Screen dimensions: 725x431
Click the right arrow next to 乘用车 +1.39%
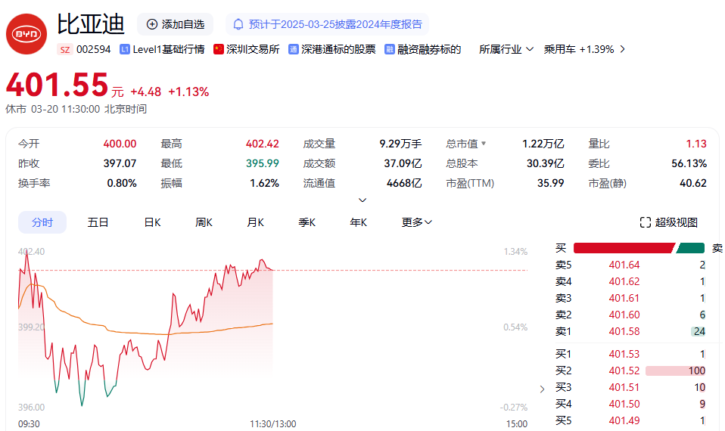pos(622,49)
